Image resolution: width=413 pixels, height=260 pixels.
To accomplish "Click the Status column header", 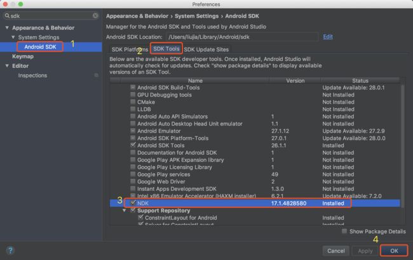I will (x=360, y=81).
